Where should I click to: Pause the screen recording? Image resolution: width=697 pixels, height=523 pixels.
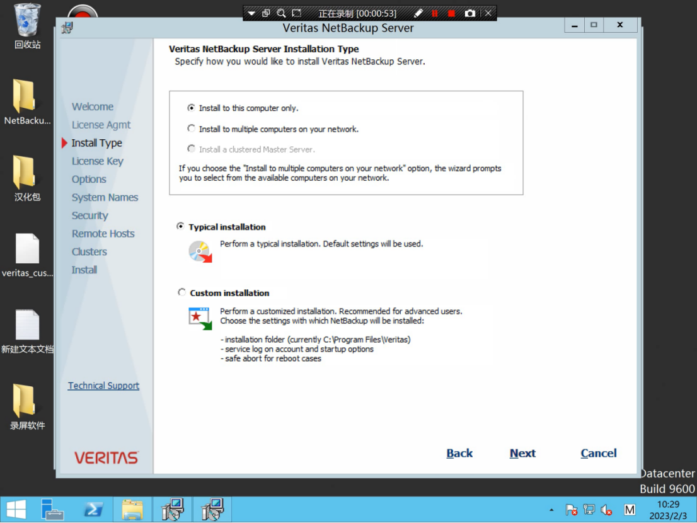435,13
